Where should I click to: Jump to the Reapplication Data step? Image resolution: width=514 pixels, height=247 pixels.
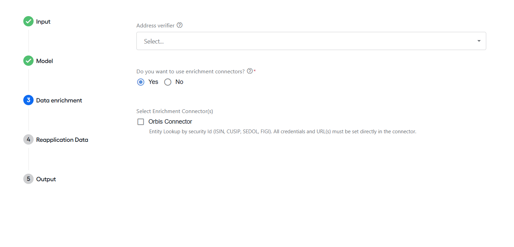click(x=62, y=140)
